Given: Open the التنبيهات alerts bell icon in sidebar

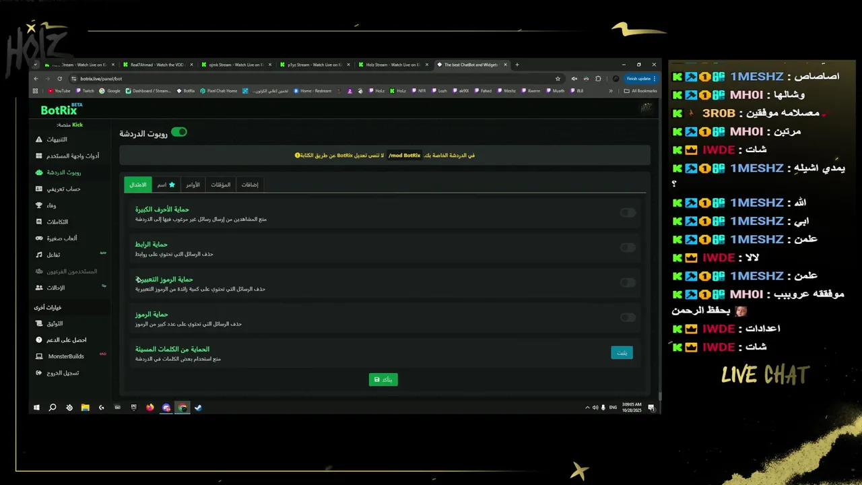Looking at the screenshot, I should (39, 139).
